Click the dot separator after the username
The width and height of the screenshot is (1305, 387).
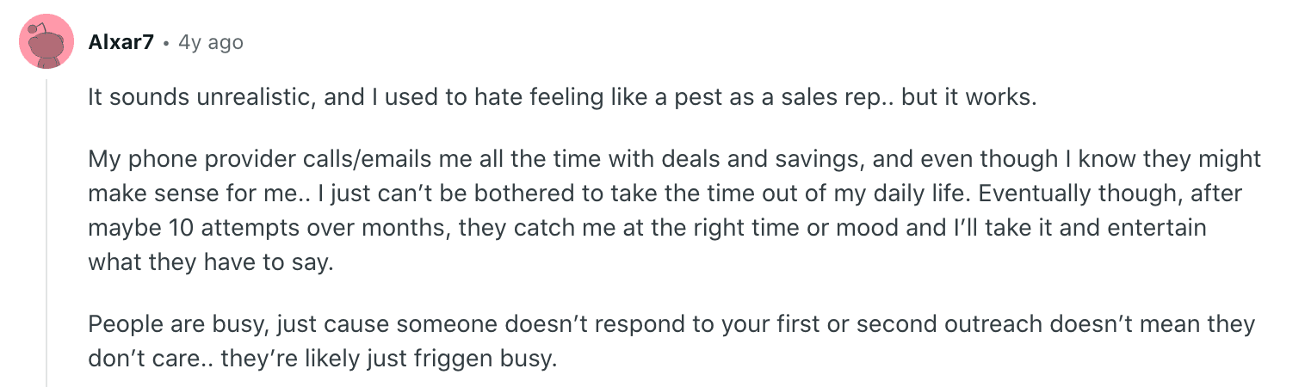pos(165,42)
